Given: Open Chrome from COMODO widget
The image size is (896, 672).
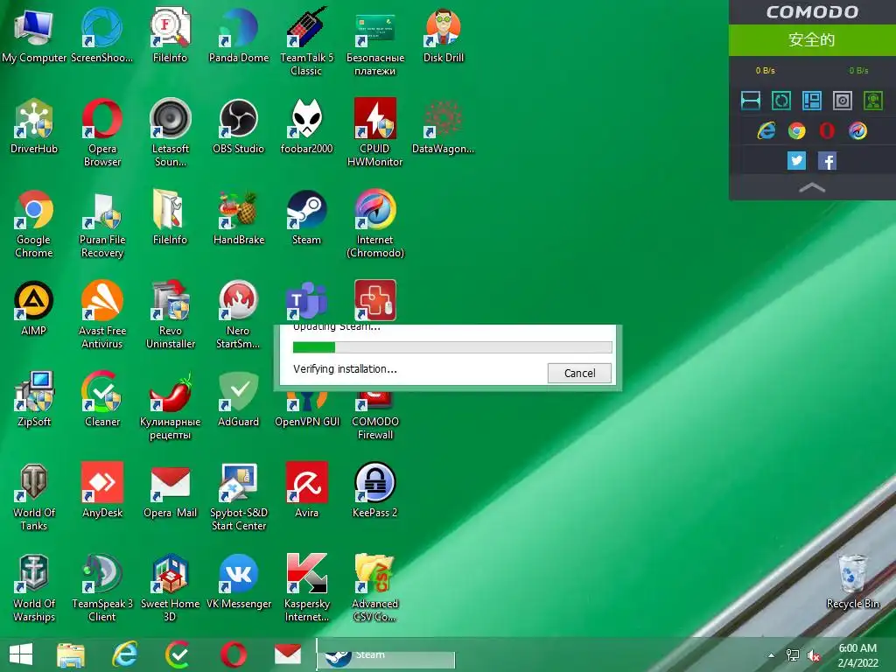Looking at the screenshot, I should point(796,131).
